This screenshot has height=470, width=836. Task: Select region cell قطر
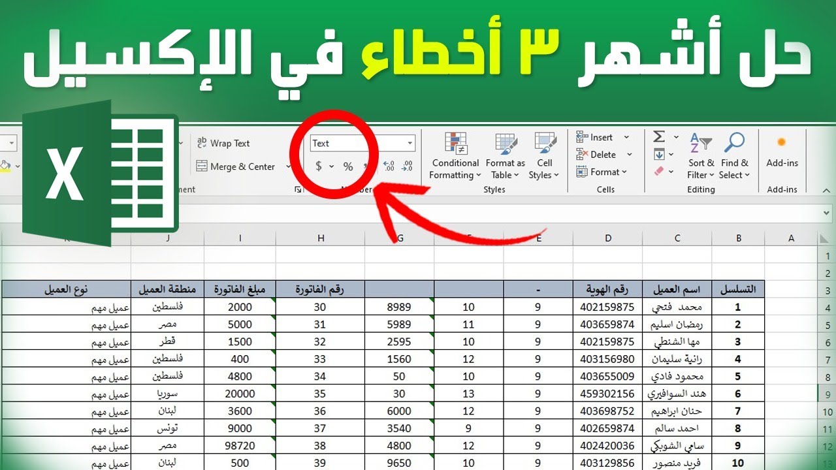[168, 342]
